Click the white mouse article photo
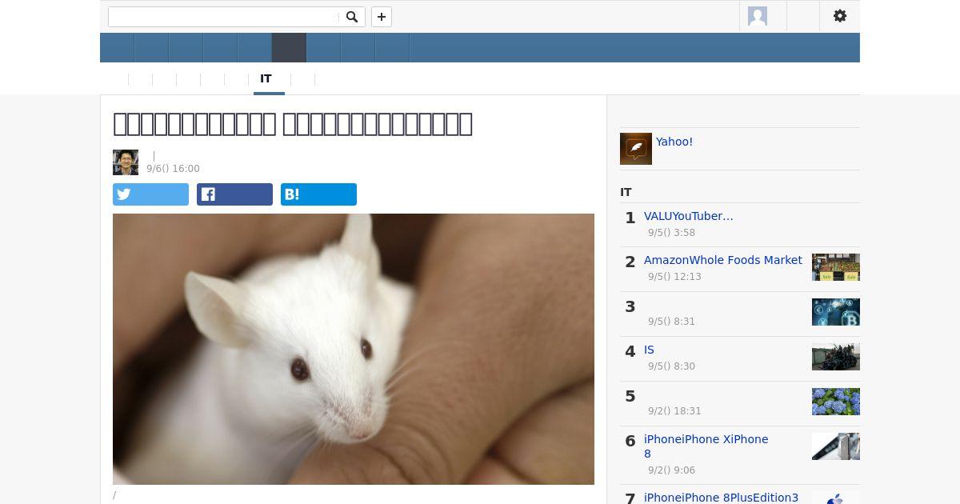 click(354, 349)
